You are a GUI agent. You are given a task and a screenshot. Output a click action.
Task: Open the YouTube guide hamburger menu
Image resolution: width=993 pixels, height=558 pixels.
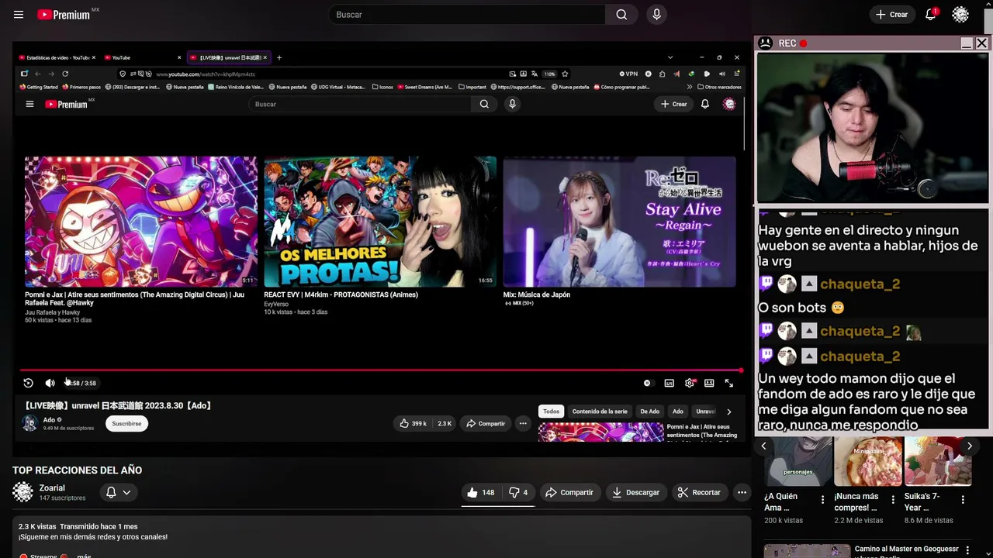click(19, 15)
